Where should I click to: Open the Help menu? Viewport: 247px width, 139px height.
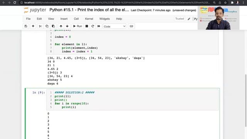pos(119,19)
